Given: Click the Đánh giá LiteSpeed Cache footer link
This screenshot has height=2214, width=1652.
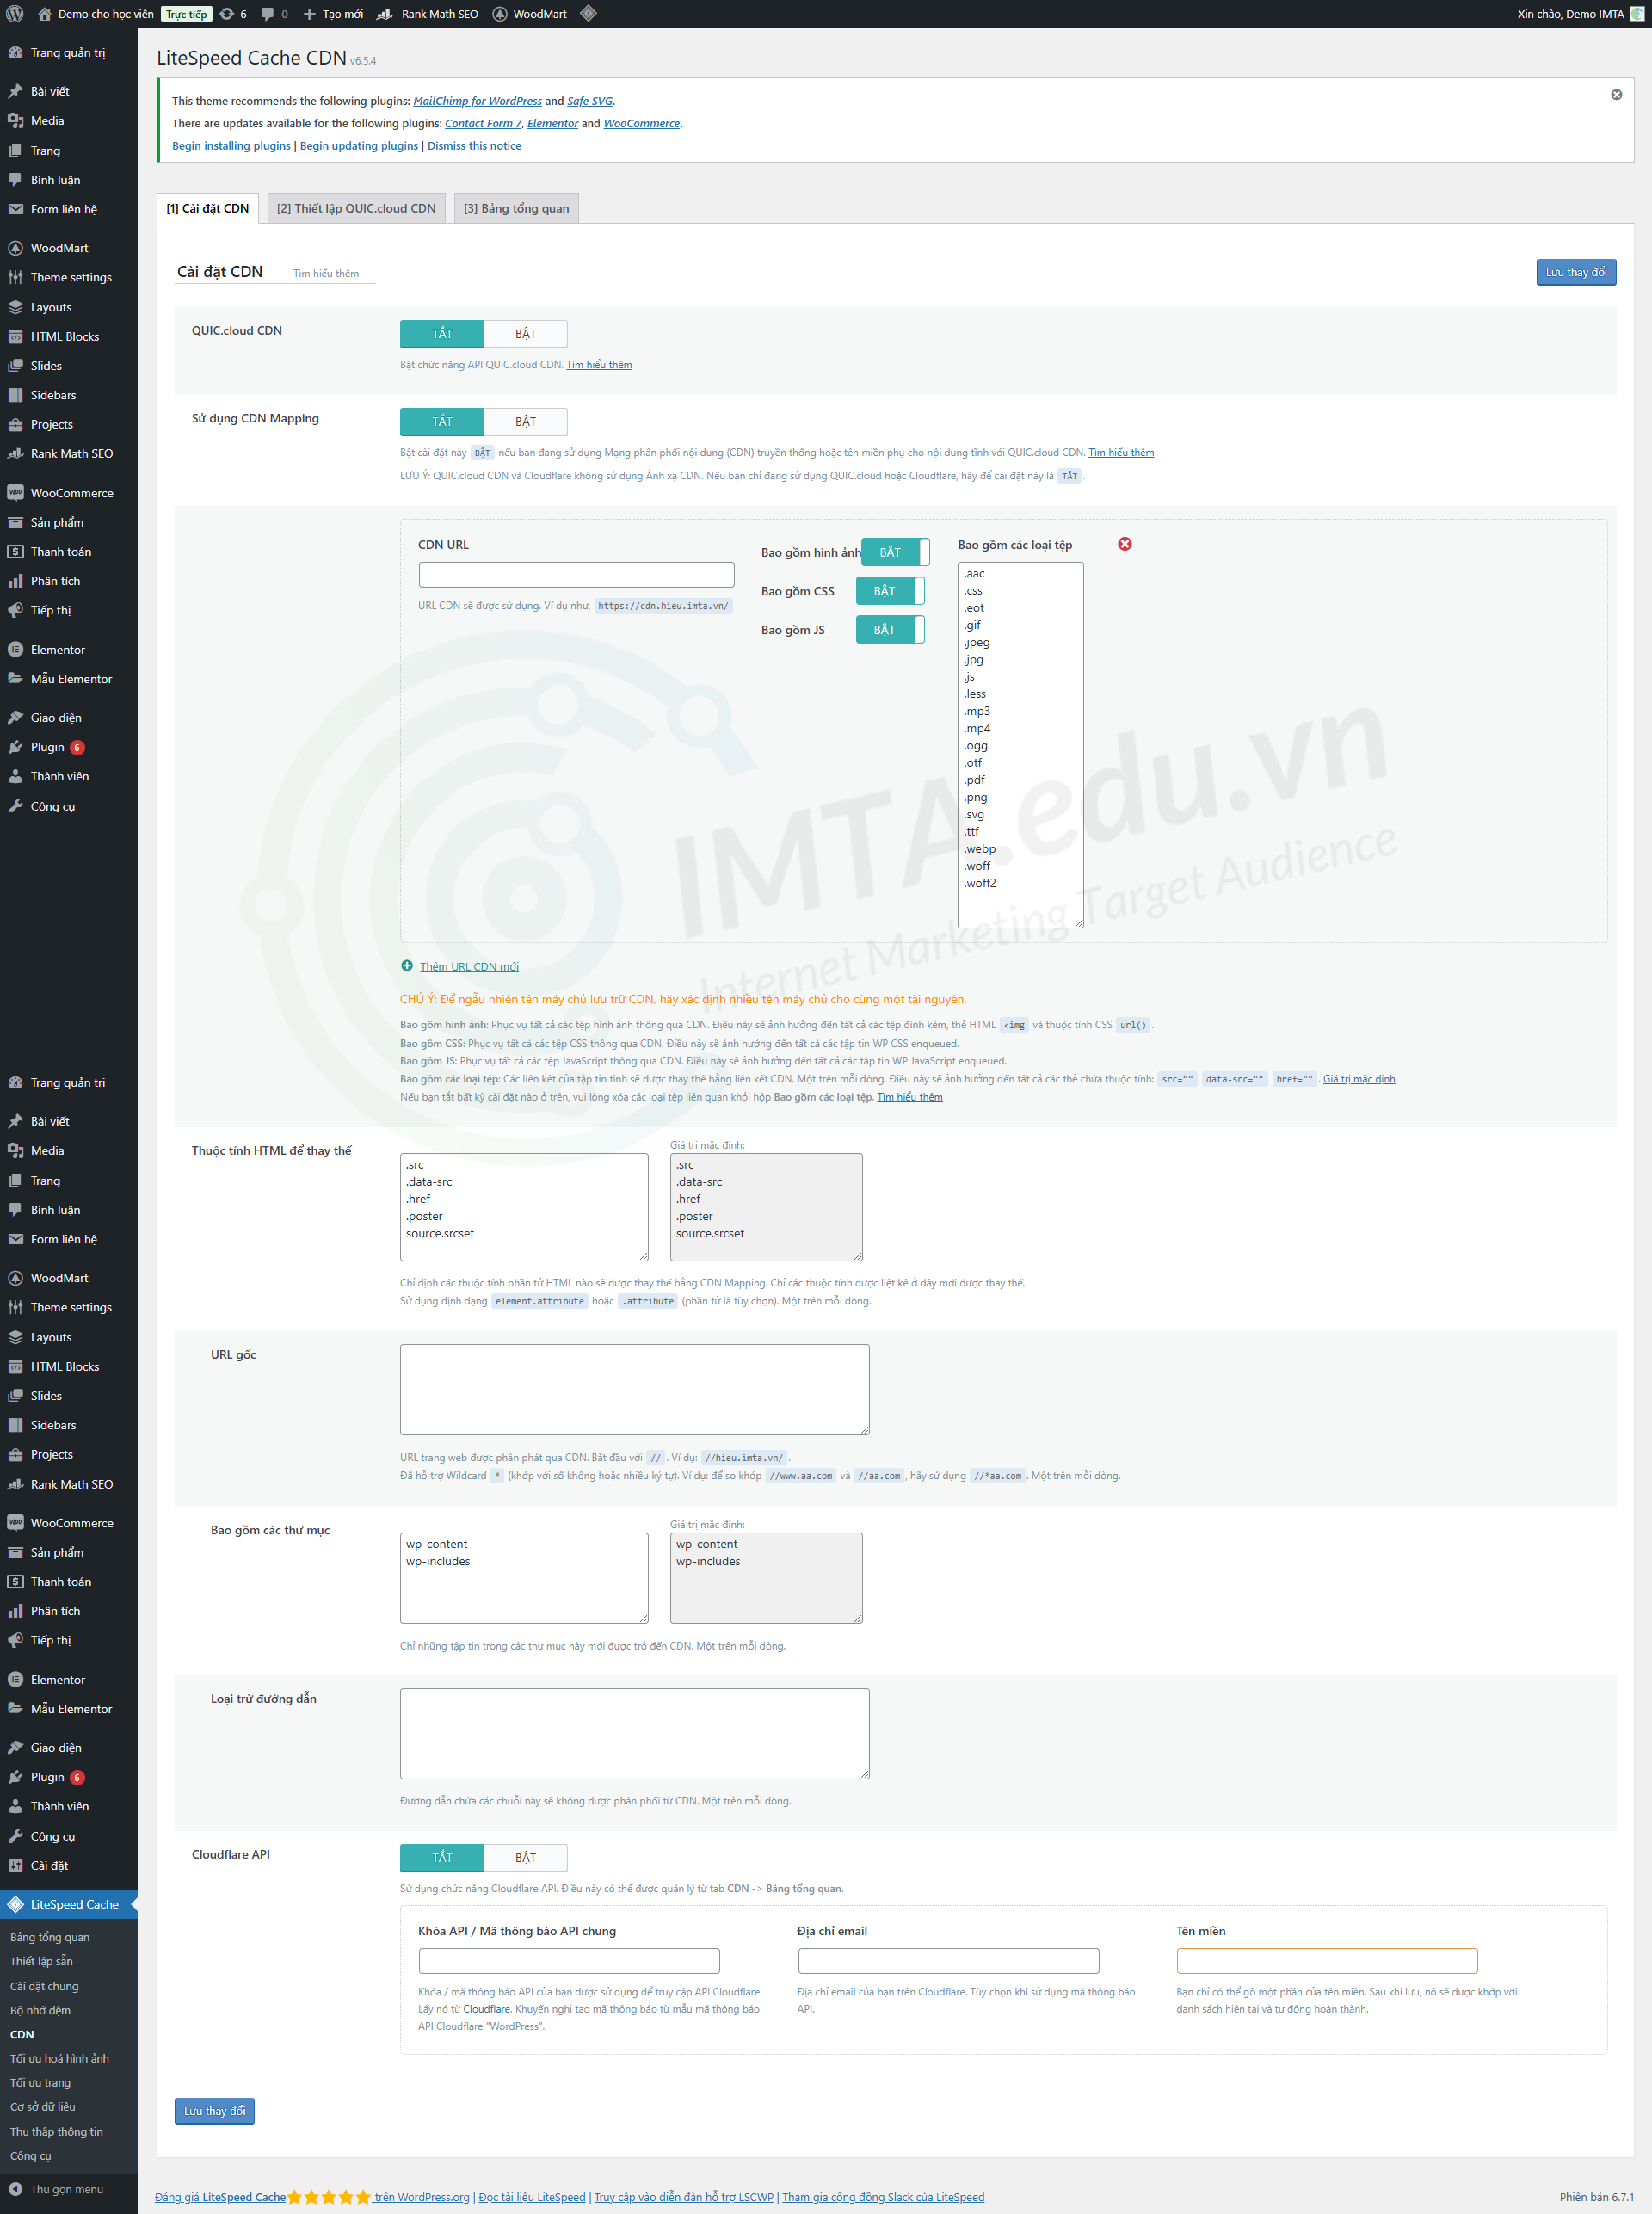Looking at the screenshot, I should coord(221,2197).
